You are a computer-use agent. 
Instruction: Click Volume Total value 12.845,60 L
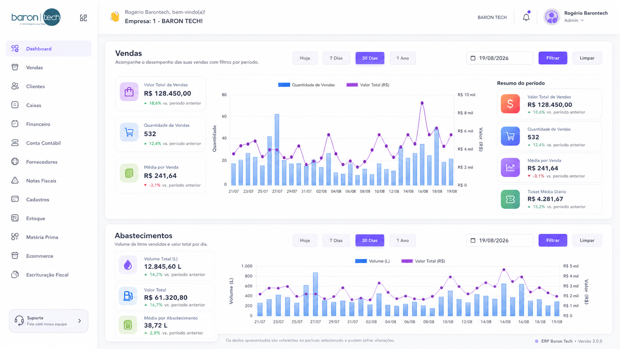pyautogui.click(x=162, y=267)
